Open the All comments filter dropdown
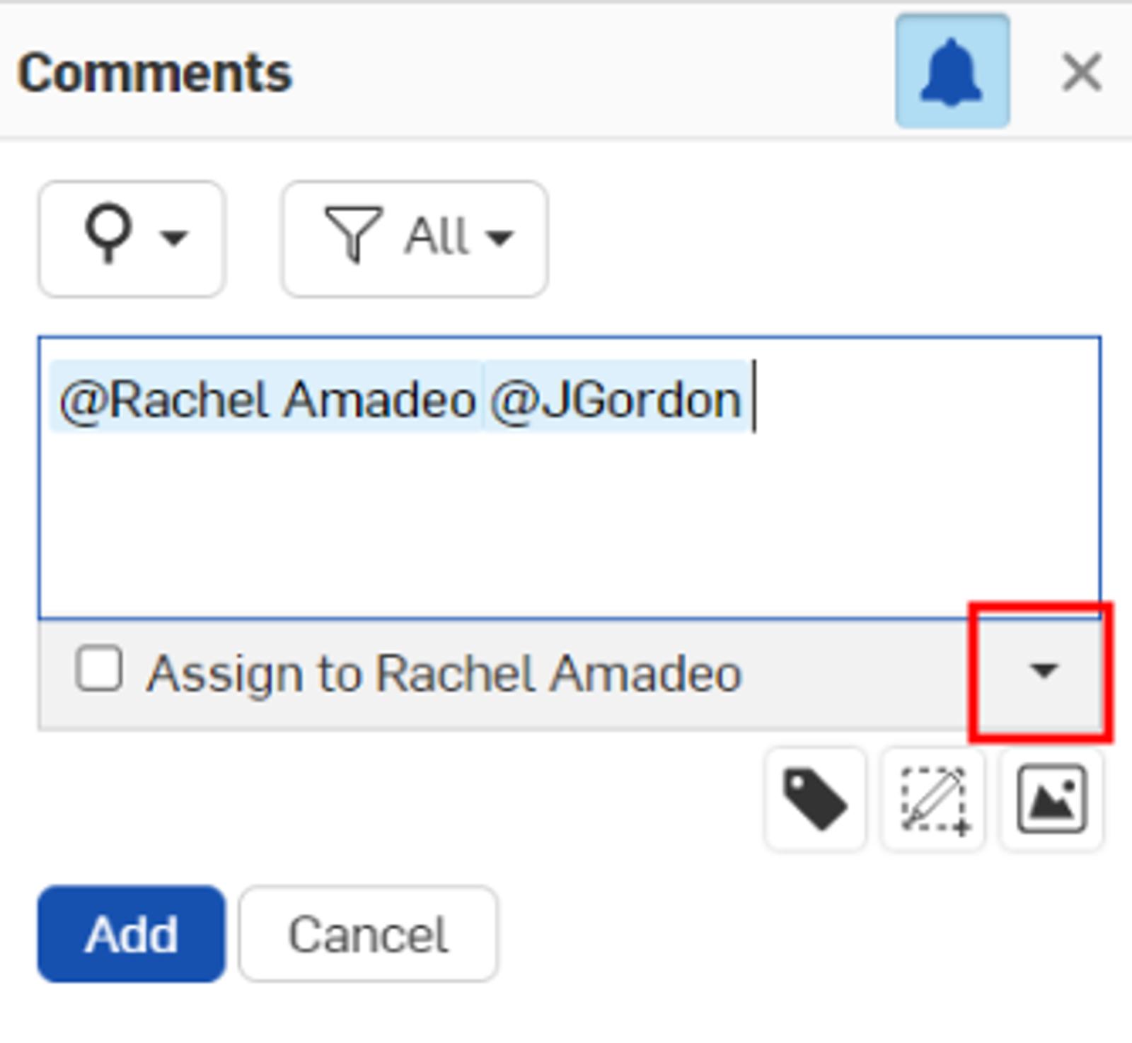Screen dimensions: 1132x1043 pyautogui.click(x=415, y=238)
